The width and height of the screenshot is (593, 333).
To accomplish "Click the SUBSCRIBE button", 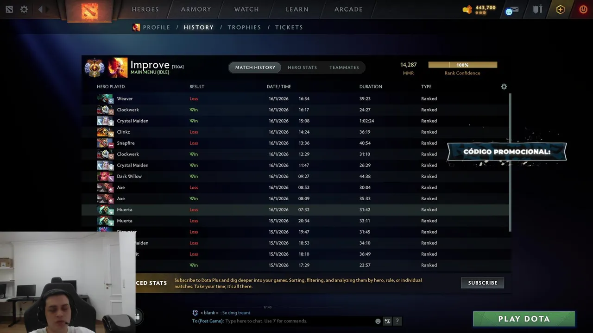I will click(482, 283).
